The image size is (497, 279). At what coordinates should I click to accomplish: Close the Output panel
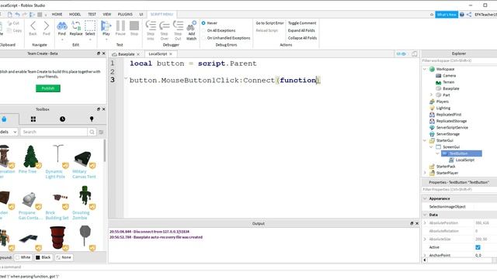[x=417, y=223]
